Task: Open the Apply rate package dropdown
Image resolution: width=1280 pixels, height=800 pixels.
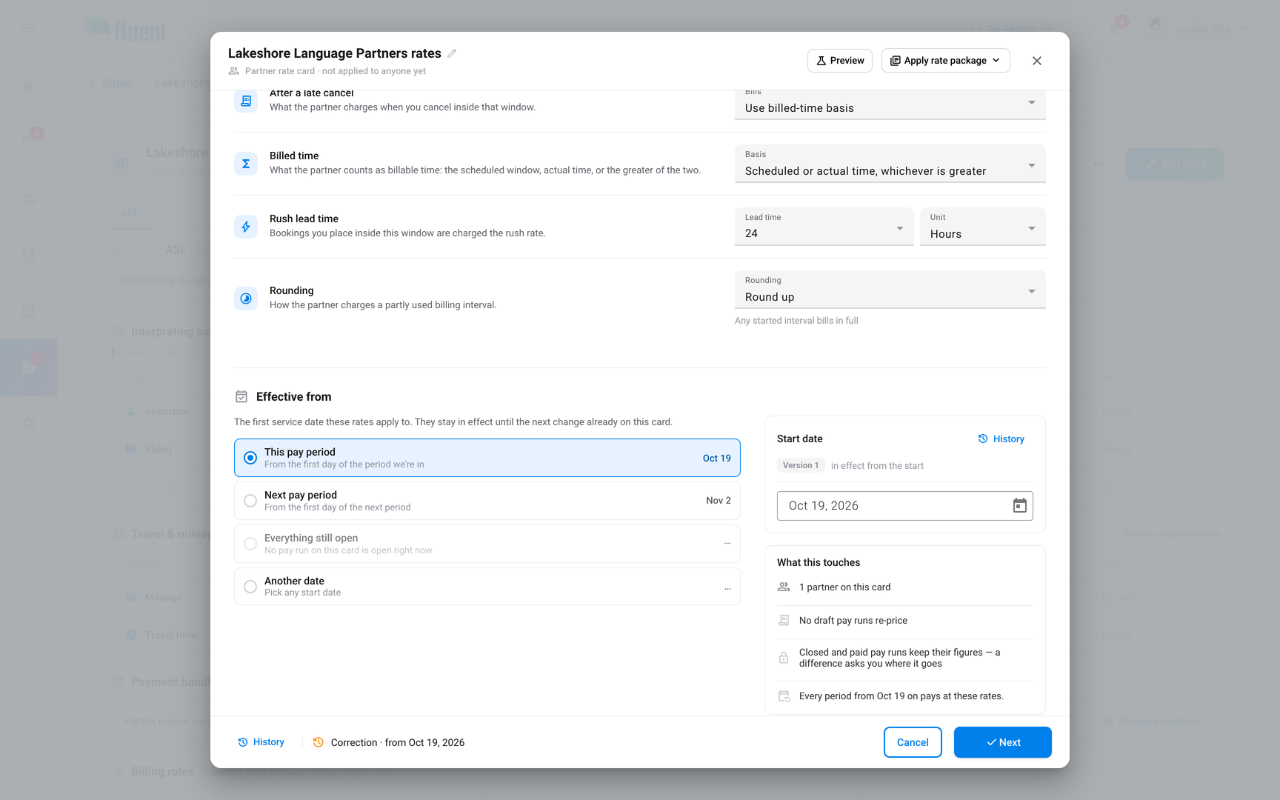Action: point(945,61)
